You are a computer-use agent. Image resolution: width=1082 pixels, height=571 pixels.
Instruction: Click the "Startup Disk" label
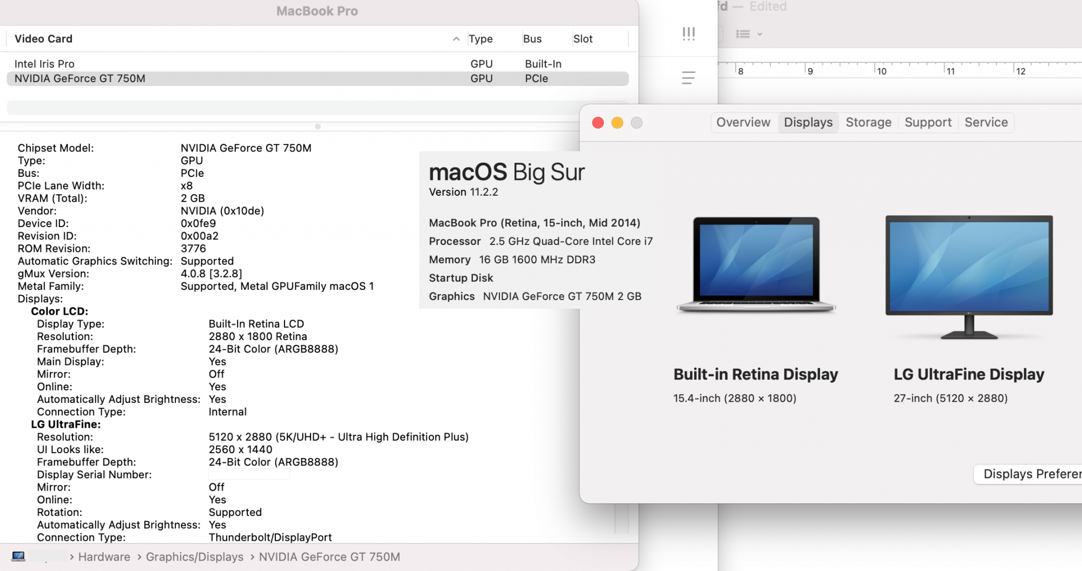(x=461, y=278)
